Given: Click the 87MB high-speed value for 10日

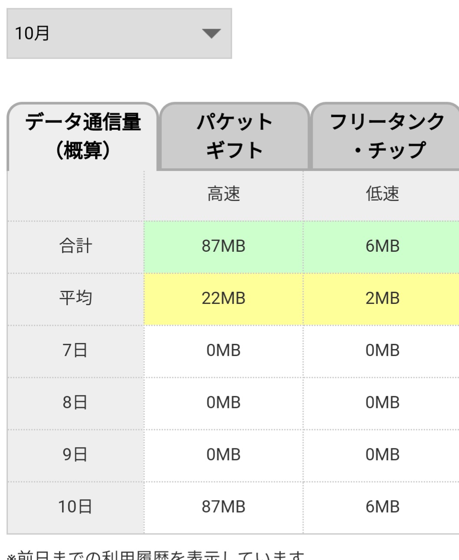Looking at the screenshot, I should (224, 507).
